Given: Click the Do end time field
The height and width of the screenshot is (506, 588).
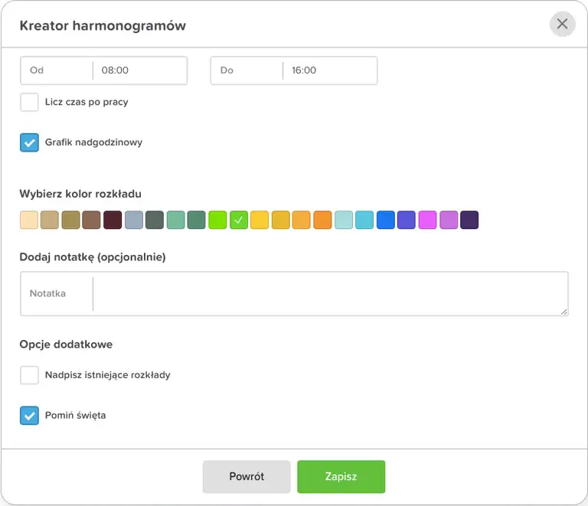Looking at the screenshot, I should tap(329, 70).
